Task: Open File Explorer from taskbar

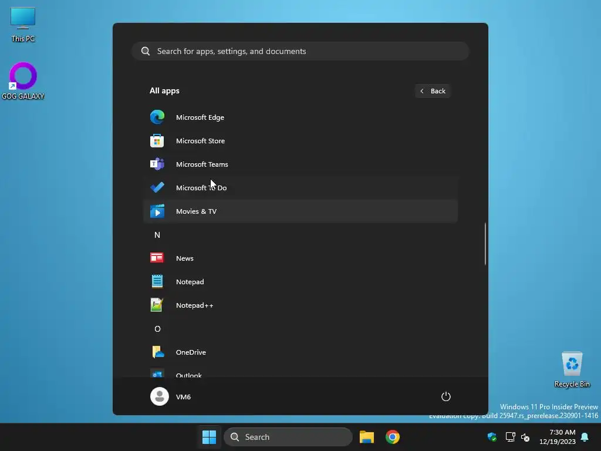Action: click(x=367, y=437)
